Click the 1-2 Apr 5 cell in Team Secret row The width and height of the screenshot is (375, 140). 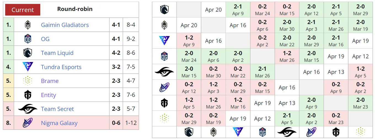coord(360,72)
